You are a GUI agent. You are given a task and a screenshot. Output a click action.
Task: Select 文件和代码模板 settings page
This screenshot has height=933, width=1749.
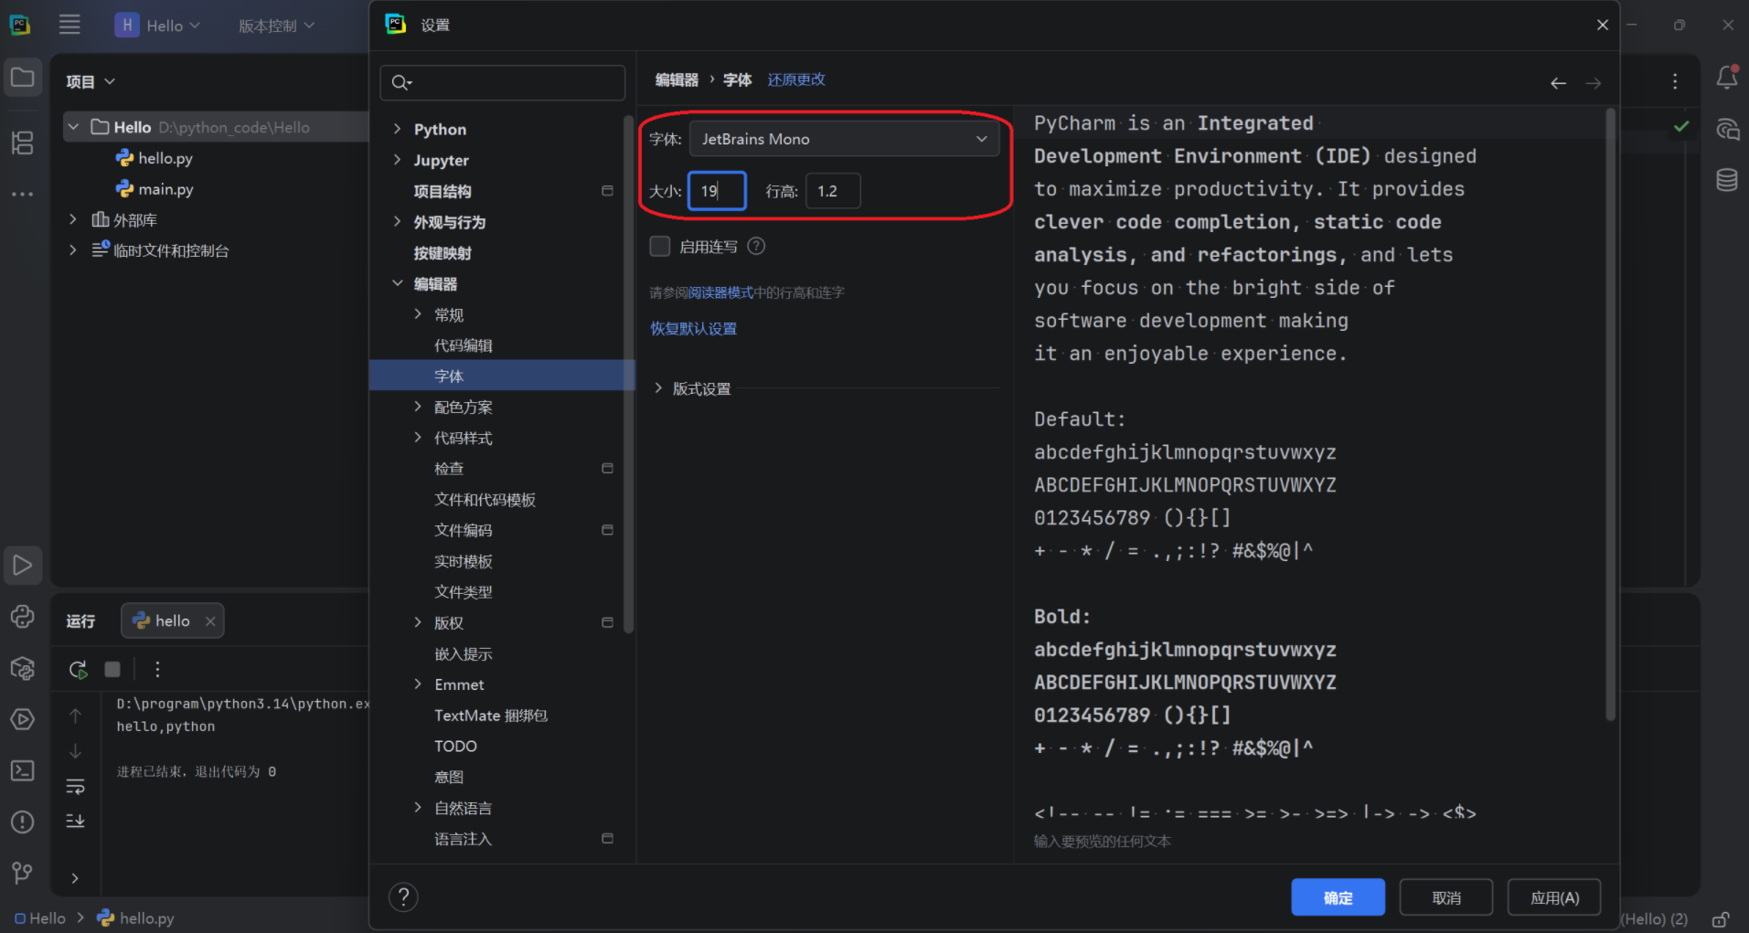coord(485,500)
